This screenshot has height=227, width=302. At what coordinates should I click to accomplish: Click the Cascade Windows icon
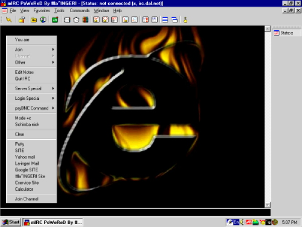[x=174, y=20]
